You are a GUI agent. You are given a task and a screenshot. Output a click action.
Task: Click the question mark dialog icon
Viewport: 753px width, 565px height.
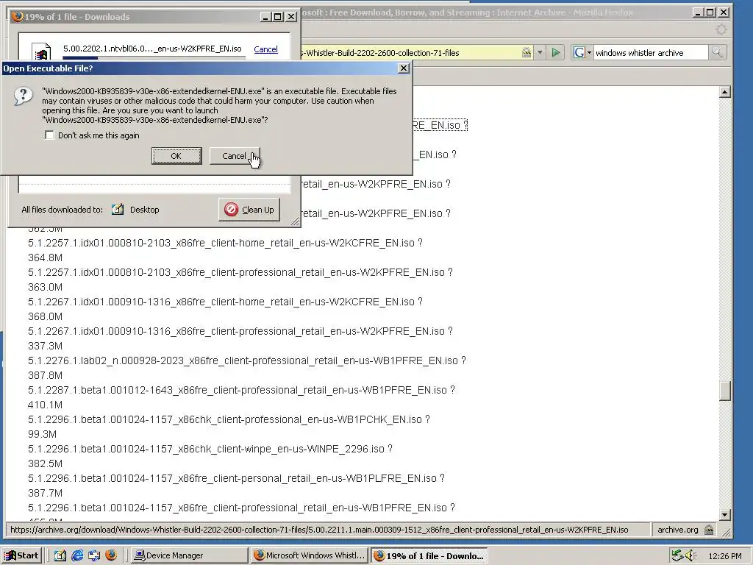[23, 96]
